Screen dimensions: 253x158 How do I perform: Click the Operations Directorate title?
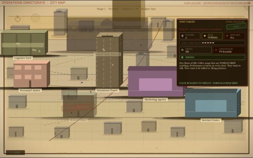point(23,3)
